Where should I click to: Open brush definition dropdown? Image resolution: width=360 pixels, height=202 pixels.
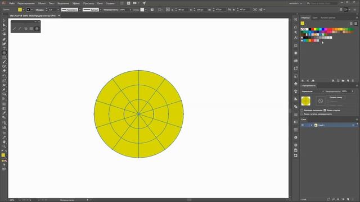[x=101, y=10]
